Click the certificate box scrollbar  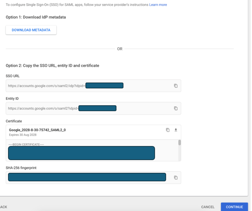[x=179, y=143]
